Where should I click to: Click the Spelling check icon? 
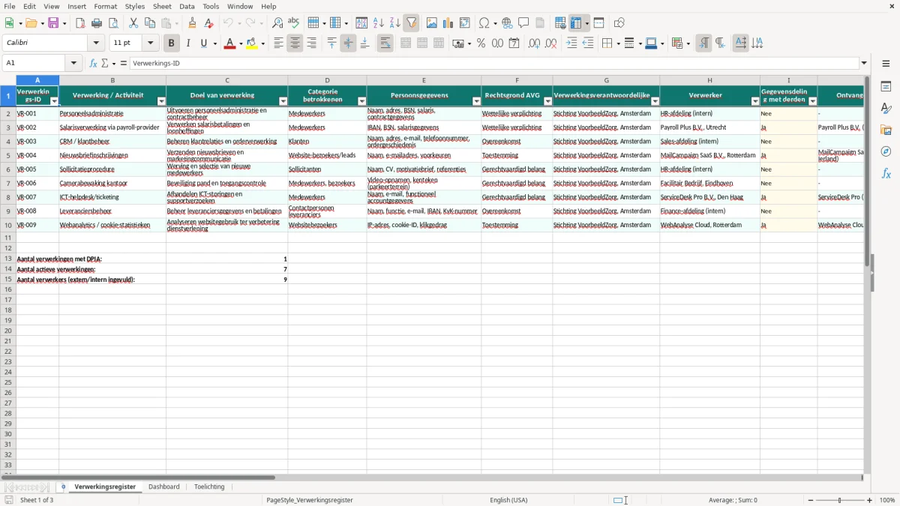click(294, 23)
